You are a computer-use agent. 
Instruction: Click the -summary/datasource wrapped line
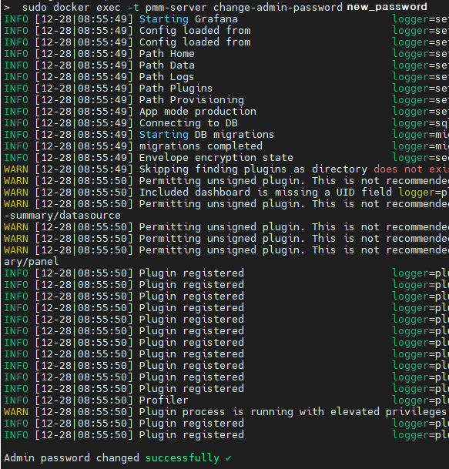tap(62, 216)
